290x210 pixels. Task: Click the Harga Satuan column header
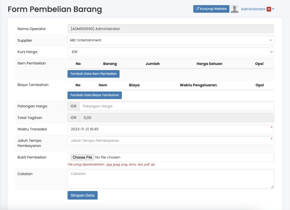coord(209,64)
